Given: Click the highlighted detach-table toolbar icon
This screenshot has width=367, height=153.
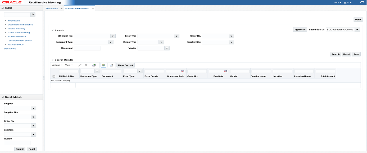Looking at the screenshot, I should [103, 65].
